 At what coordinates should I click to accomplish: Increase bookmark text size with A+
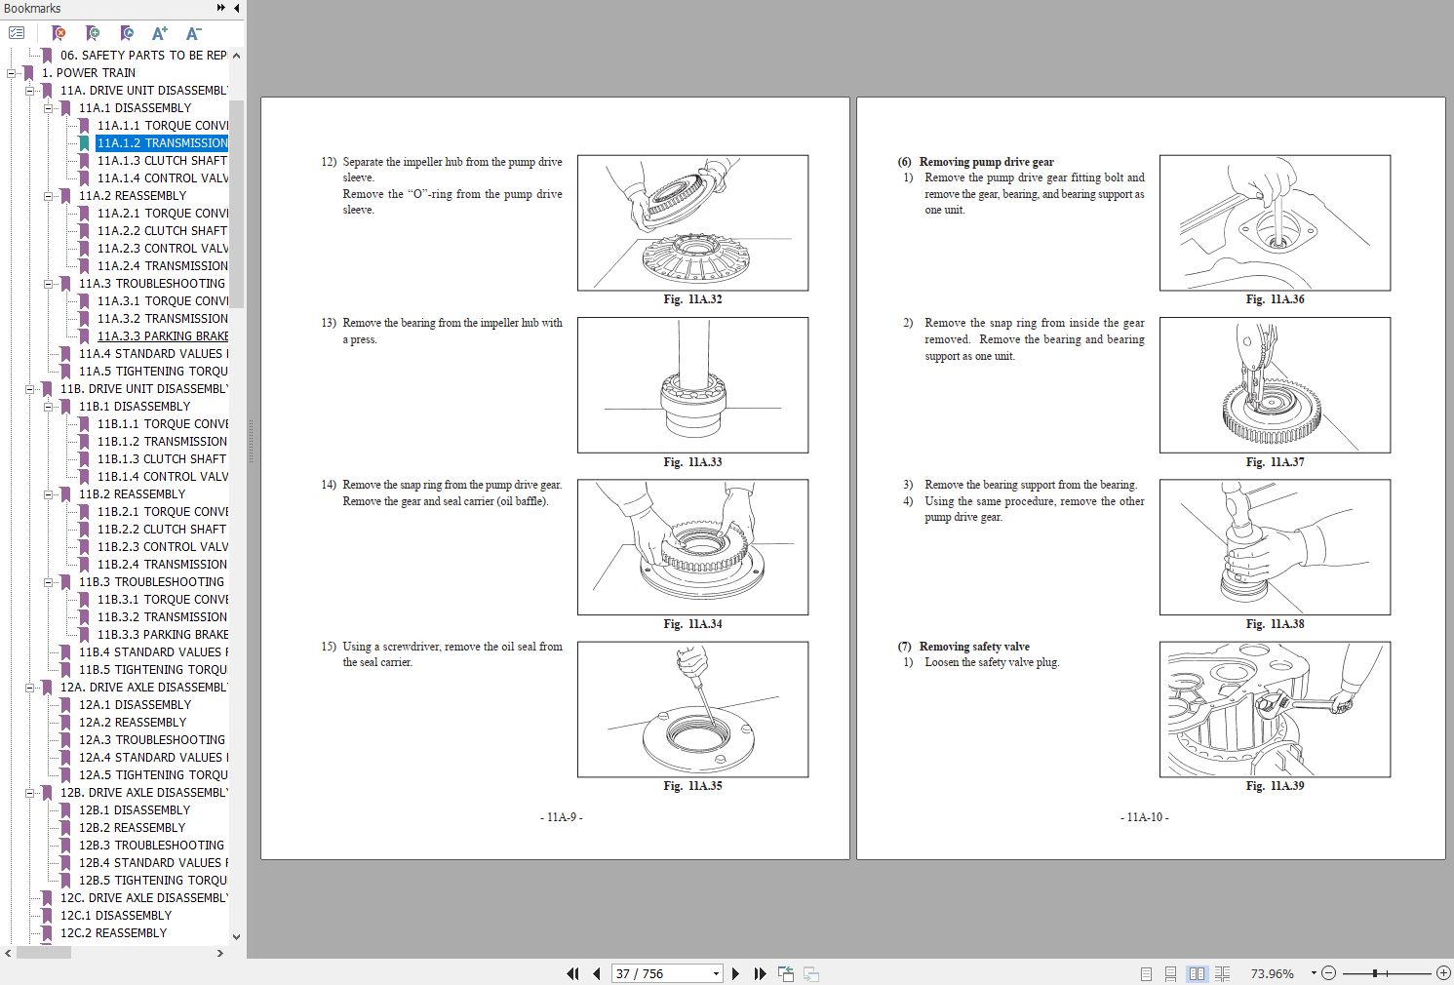pos(160,32)
